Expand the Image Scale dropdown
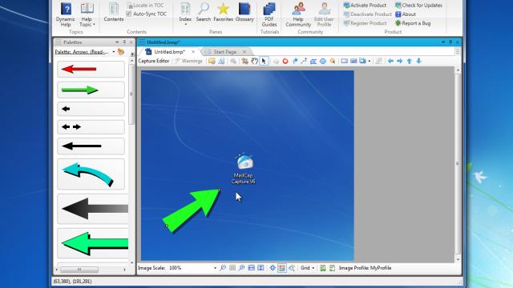The image size is (513, 288). (x=215, y=268)
